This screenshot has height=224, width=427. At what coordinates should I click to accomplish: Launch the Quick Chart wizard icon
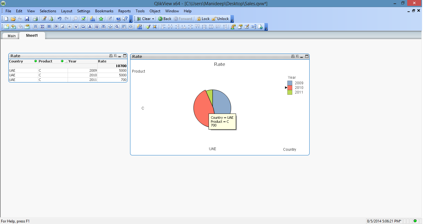coord(92,19)
